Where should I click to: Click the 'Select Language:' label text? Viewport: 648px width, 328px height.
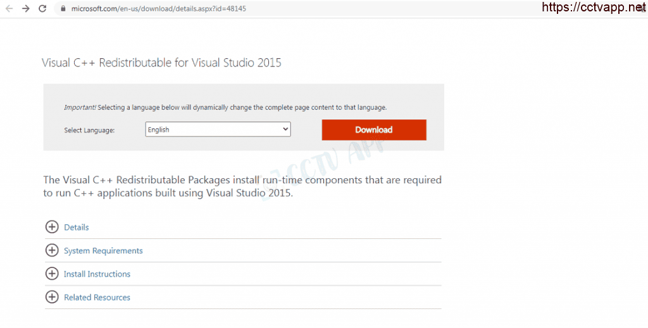[89, 130]
